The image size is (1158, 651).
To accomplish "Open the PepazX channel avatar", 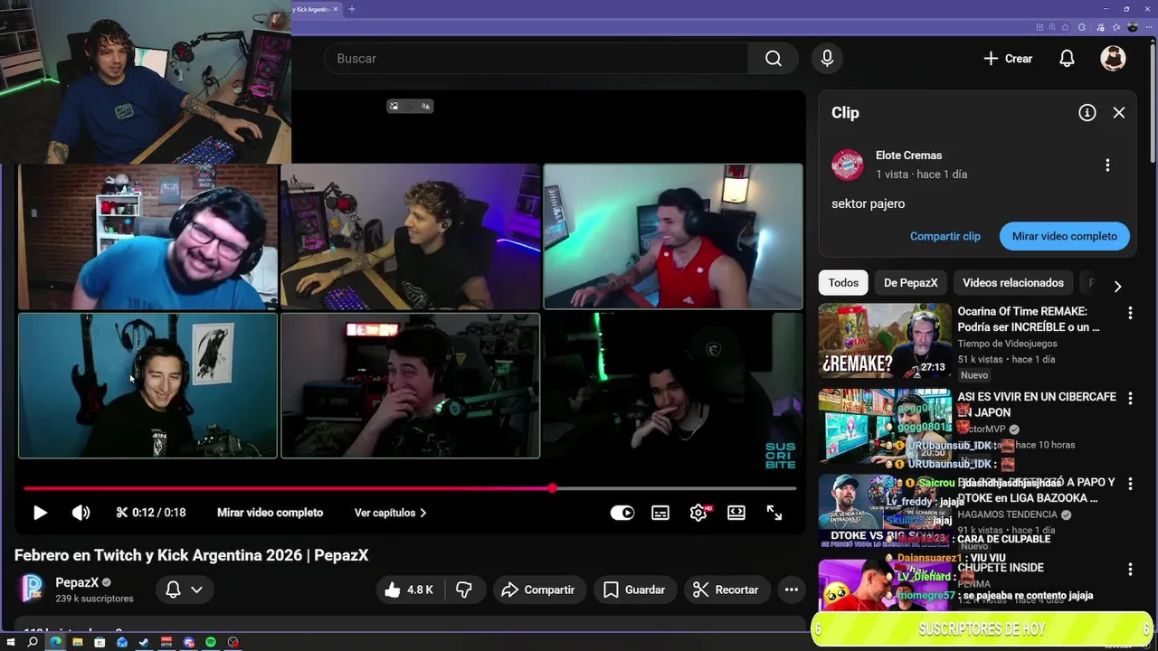I will pyautogui.click(x=33, y=589).
